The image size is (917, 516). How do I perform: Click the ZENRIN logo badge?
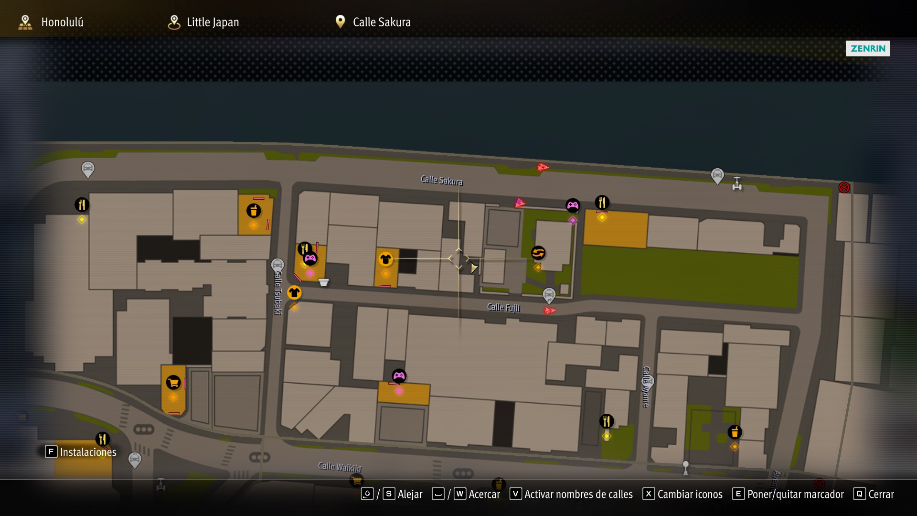coord(868,48)
